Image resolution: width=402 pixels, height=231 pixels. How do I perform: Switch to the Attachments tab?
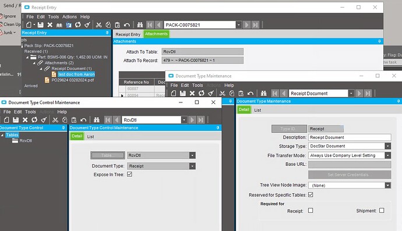pos(156,34)
